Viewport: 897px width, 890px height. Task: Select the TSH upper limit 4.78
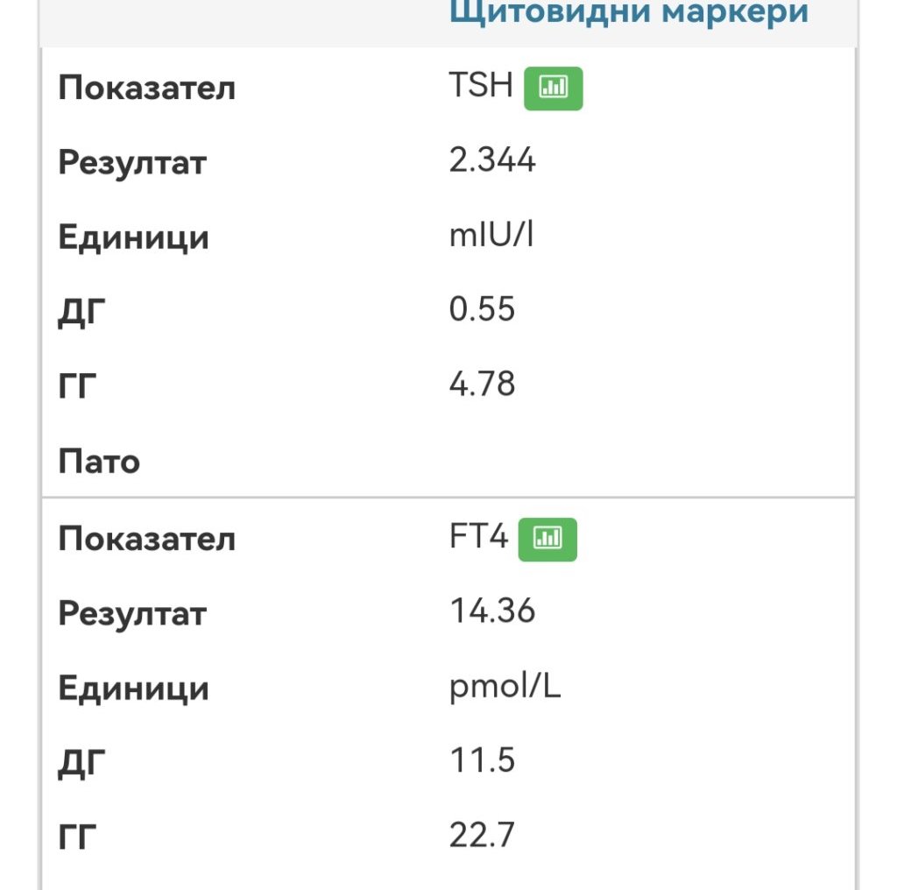(x=482, y=385)
